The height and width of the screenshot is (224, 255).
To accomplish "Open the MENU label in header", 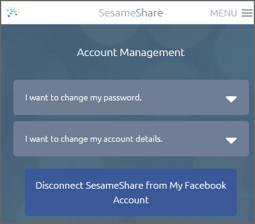I will (223, 13).
